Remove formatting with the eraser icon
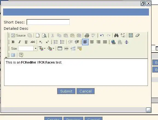The height and width of the screenshot is (120, 158). pos(137,35)
